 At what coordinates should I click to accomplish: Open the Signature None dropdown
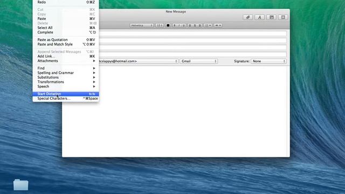tap(268, 61)
